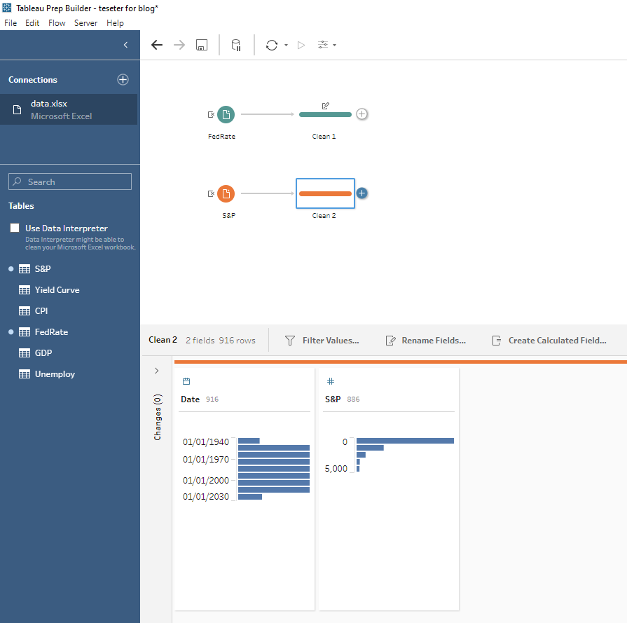
Task: Click the Undo back arrow in toolbar
Action: [x=157, y=45]
